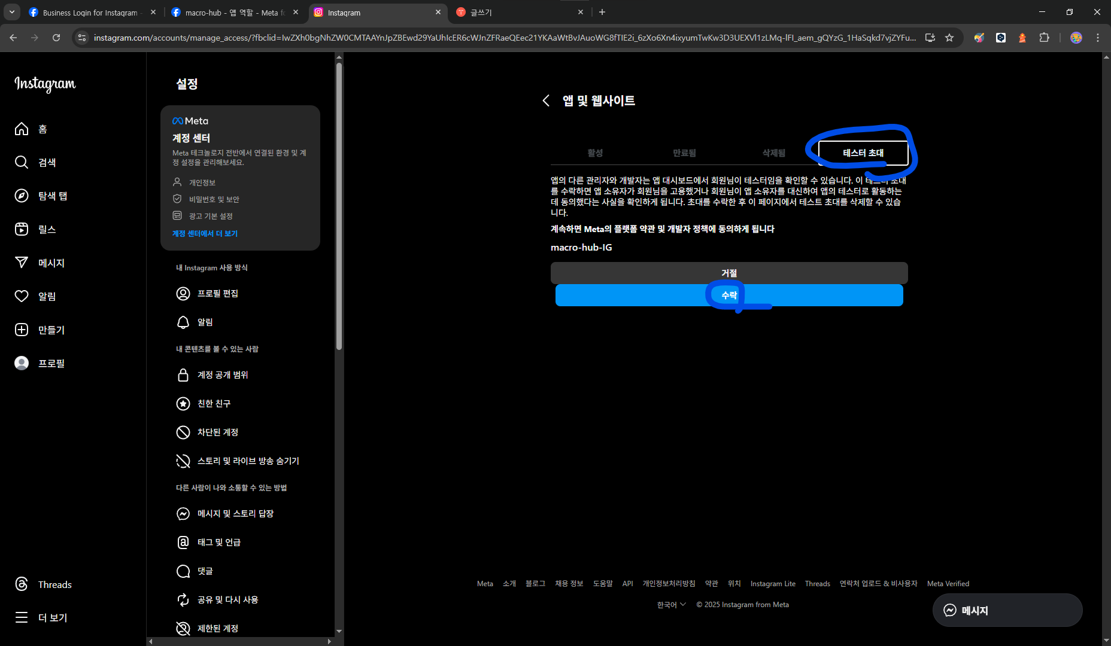Open the Chrome profile avatar
Viewport: 1111px width, 646px height.
click(1076, 38)
